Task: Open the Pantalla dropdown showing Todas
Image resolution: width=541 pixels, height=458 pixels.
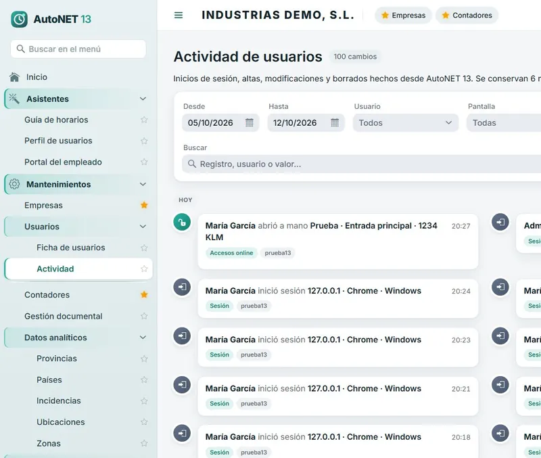Action: (504, 122)
